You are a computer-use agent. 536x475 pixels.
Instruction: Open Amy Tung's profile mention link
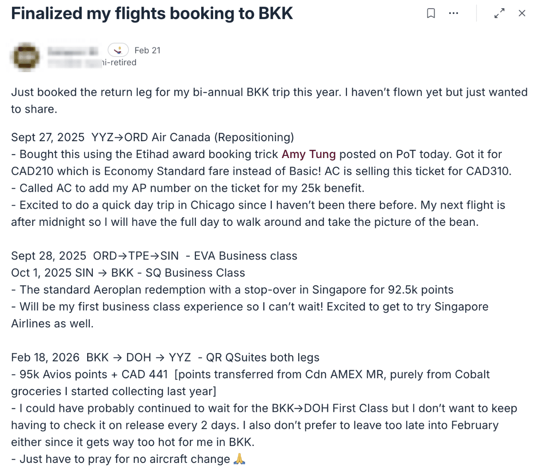(x=309, y=154)
